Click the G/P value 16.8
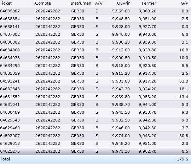The image size is (191, 164). pos(184,50)
